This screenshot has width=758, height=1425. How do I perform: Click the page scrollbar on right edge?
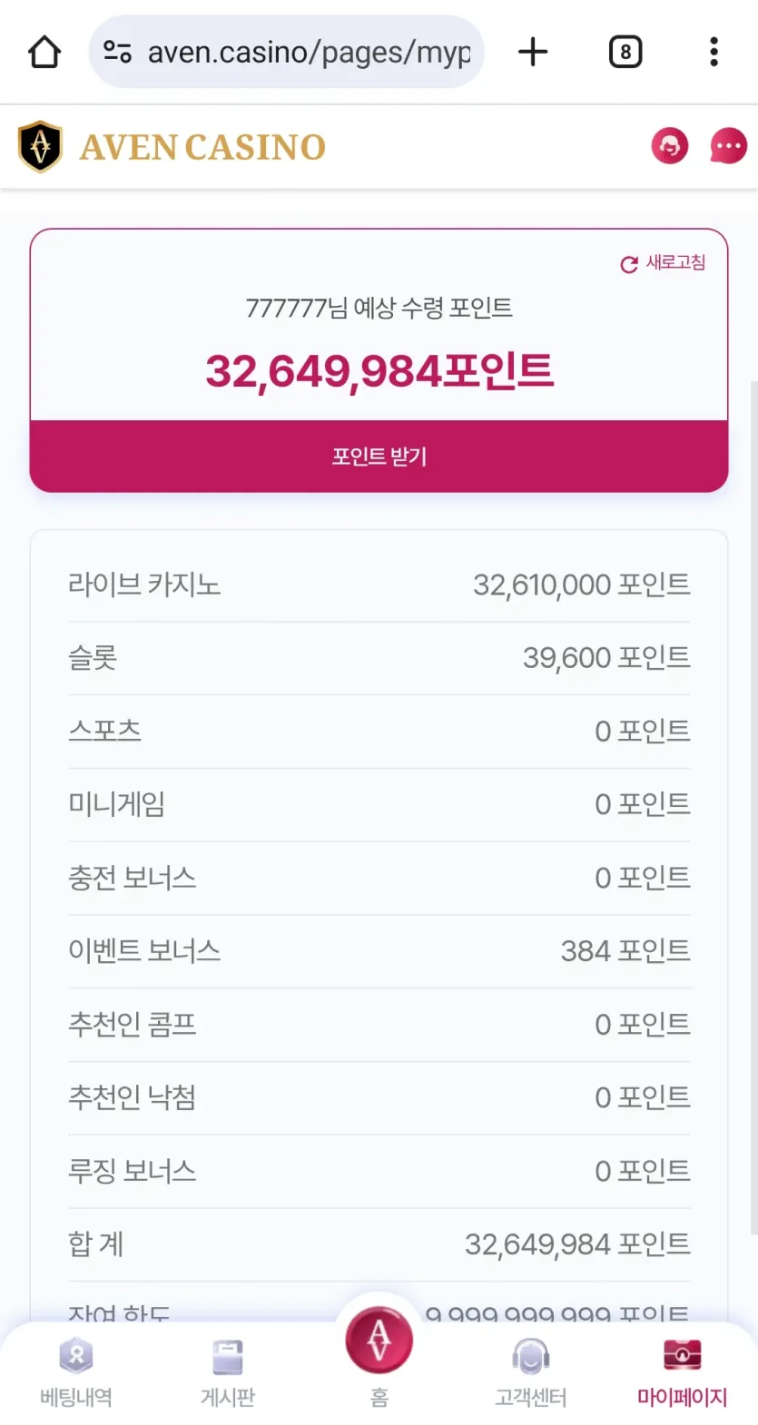click(x=753, y=808)
